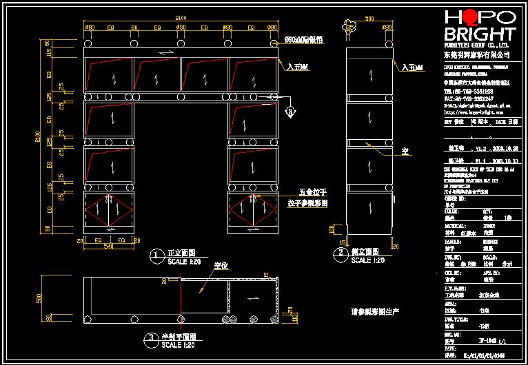Click SCALE 1:20 under 侧立面图
Screen dimensions: 528x365
coord(367,260)
